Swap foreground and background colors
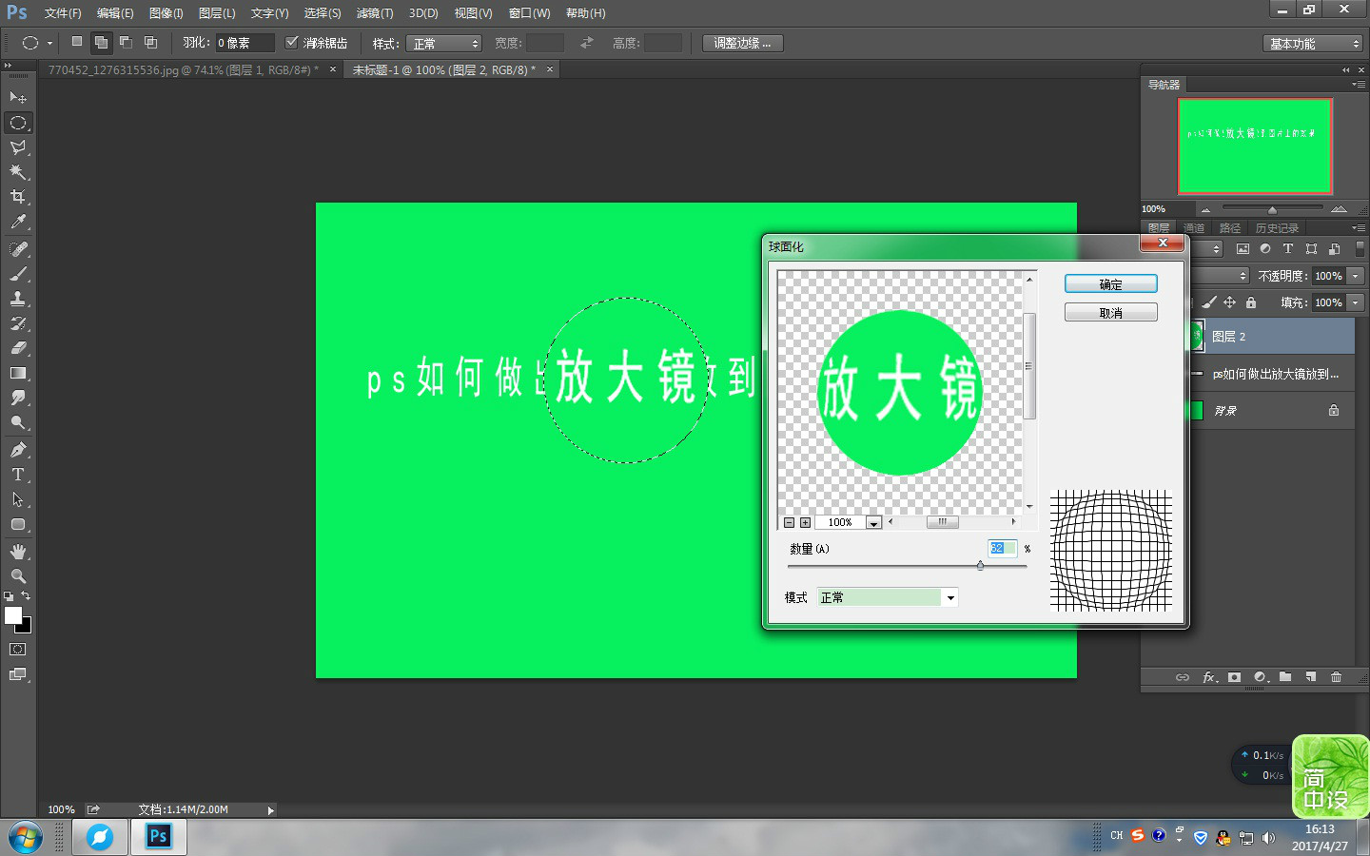 (x=26, y=596)
